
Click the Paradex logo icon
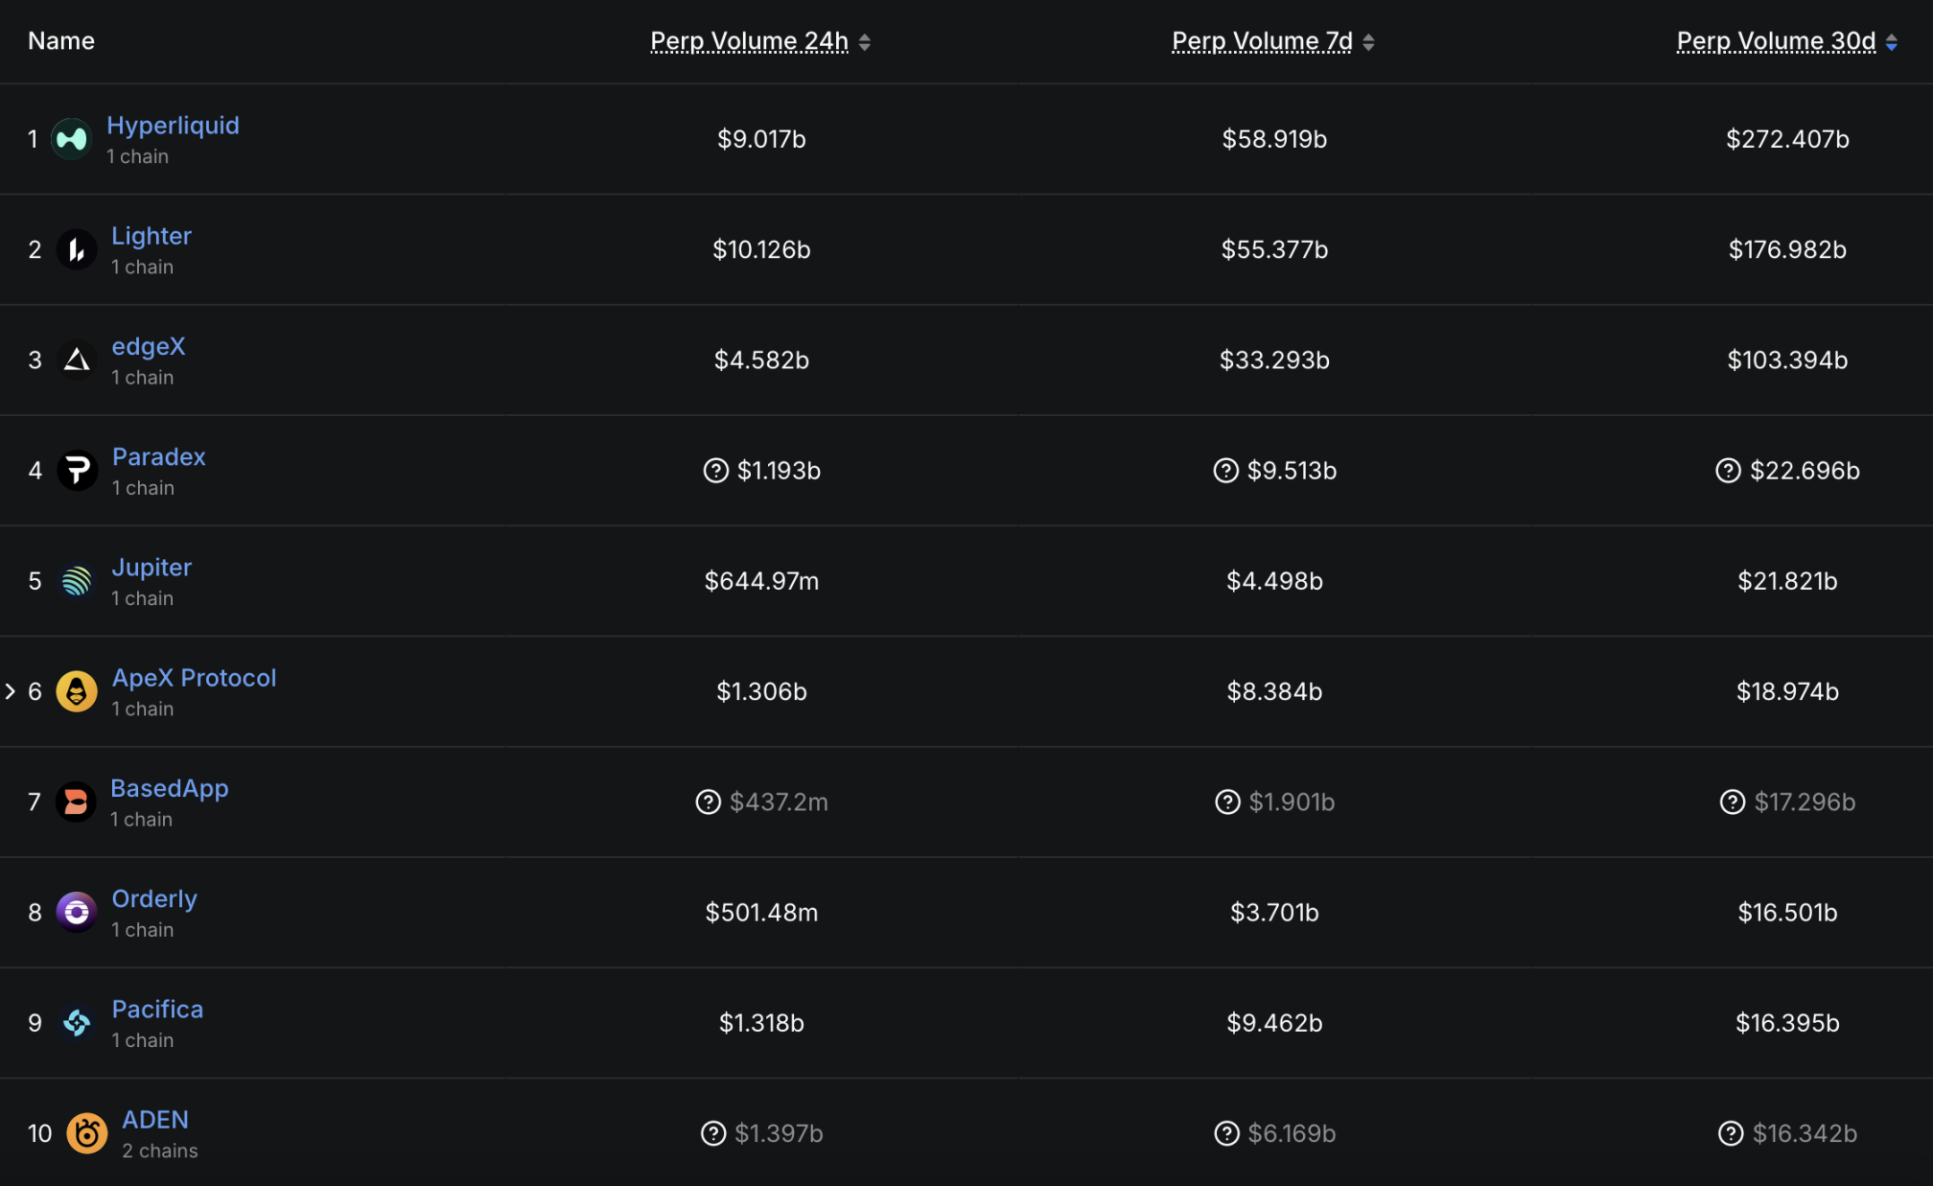[77, 471]
